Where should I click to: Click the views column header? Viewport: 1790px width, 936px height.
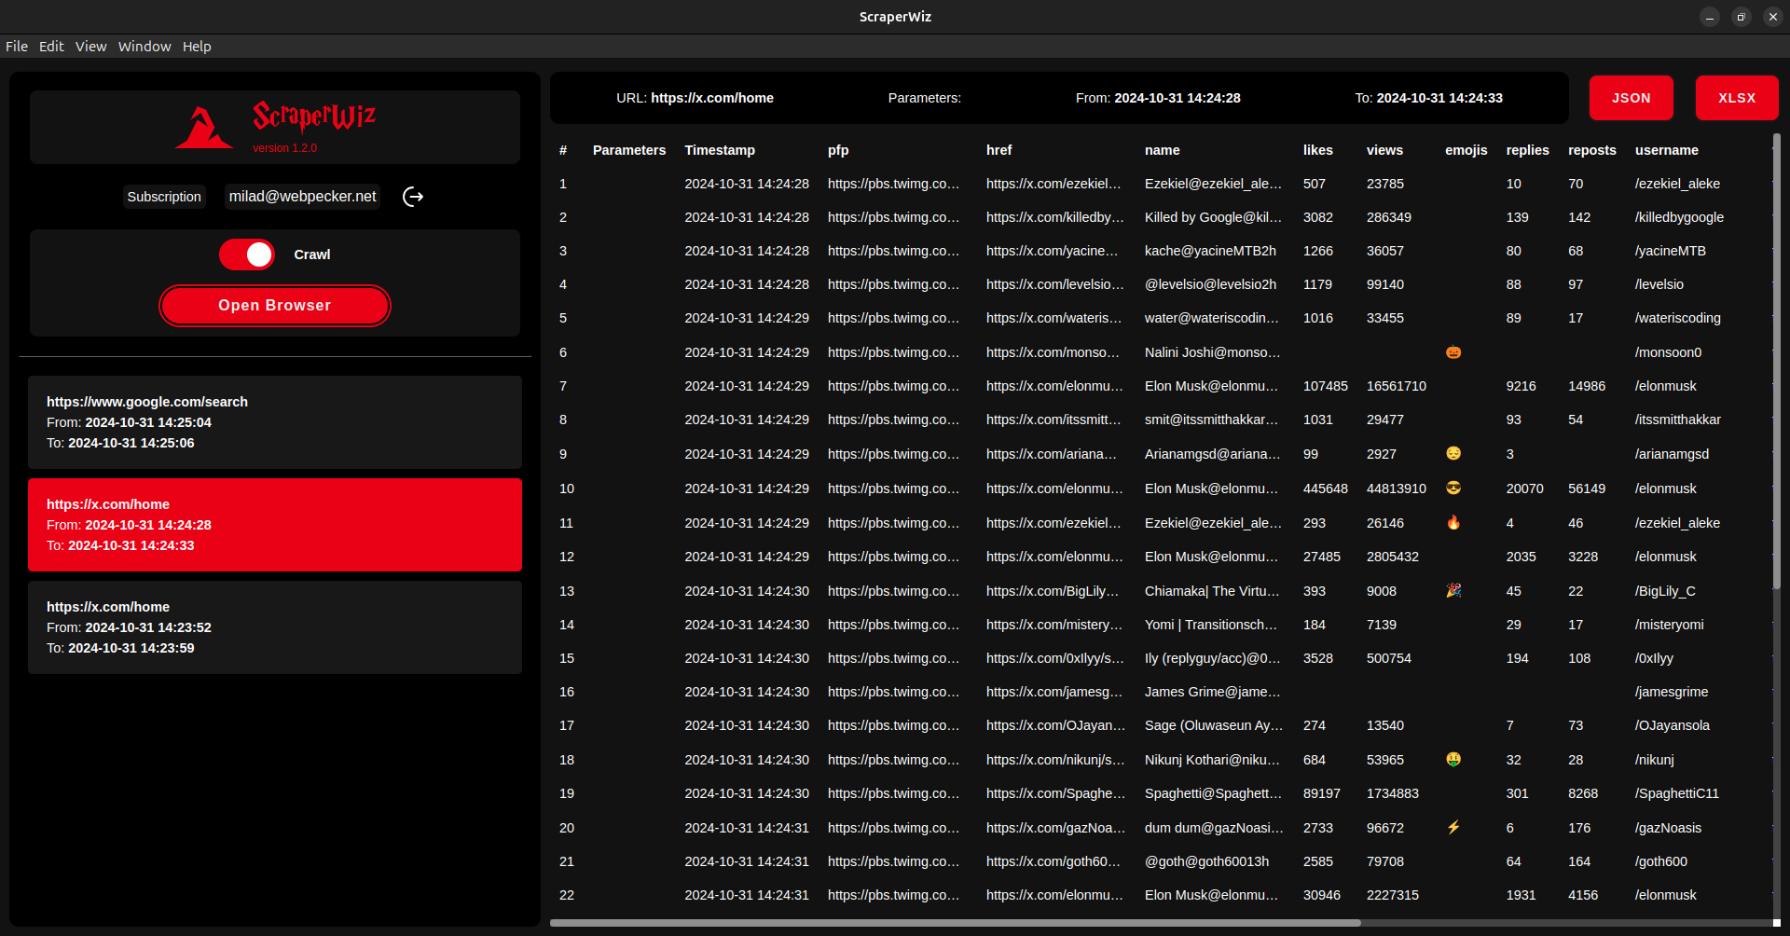point(1384,150)
